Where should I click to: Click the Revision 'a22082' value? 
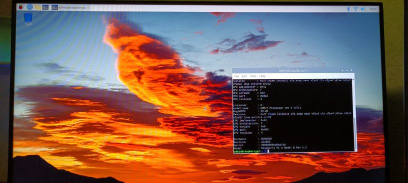click(x=265, y=142)
